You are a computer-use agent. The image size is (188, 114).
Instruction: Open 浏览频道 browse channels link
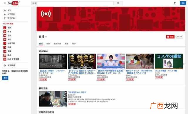pos(11,65)
